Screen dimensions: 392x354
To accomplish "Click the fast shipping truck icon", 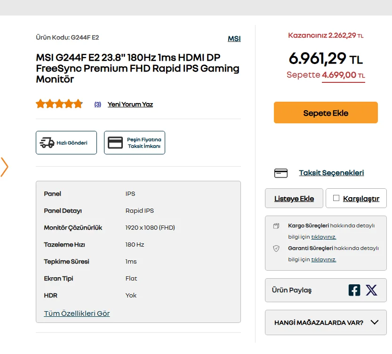I will (x=47, y=143).
